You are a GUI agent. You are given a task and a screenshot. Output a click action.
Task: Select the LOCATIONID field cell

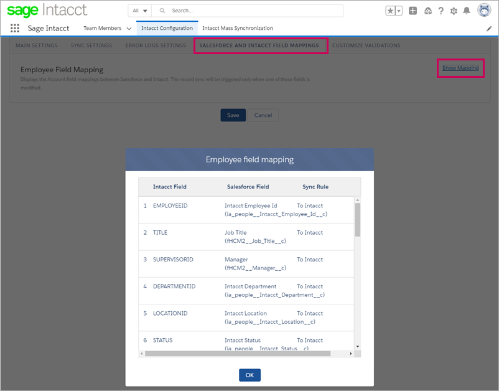pos(170,313)
